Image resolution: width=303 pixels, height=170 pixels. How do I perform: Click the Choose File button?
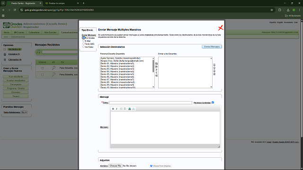[x=116, y=166]
